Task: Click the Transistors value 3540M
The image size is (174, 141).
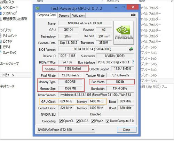Action: [x=104, y=43]
